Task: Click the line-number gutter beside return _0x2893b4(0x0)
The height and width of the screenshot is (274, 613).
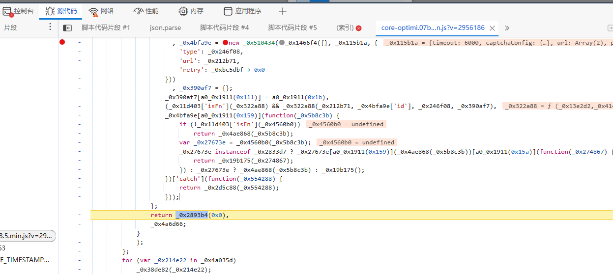Action: tap(79, 215)
